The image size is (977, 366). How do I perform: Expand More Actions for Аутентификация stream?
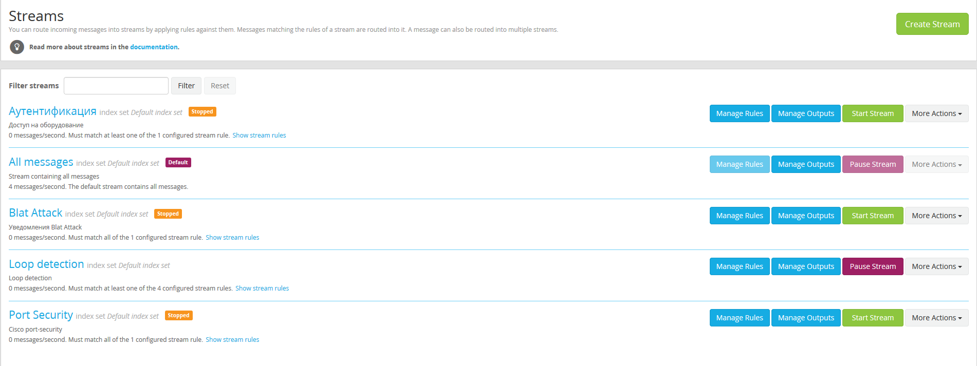tap(936, 113)
